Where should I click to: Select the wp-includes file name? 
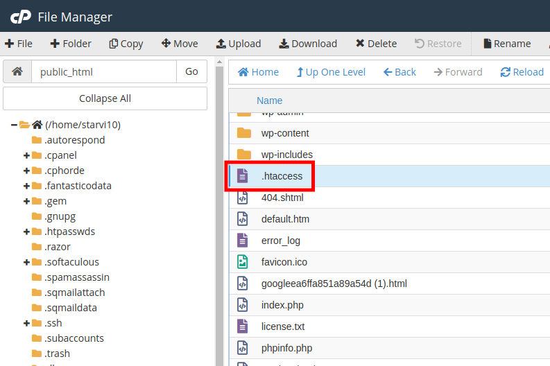(287, 155)
